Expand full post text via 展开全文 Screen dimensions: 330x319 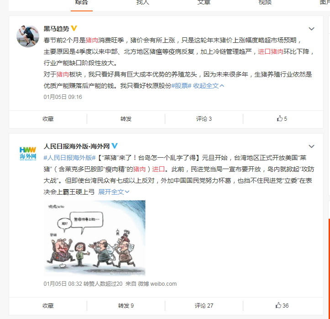[114, 192]
